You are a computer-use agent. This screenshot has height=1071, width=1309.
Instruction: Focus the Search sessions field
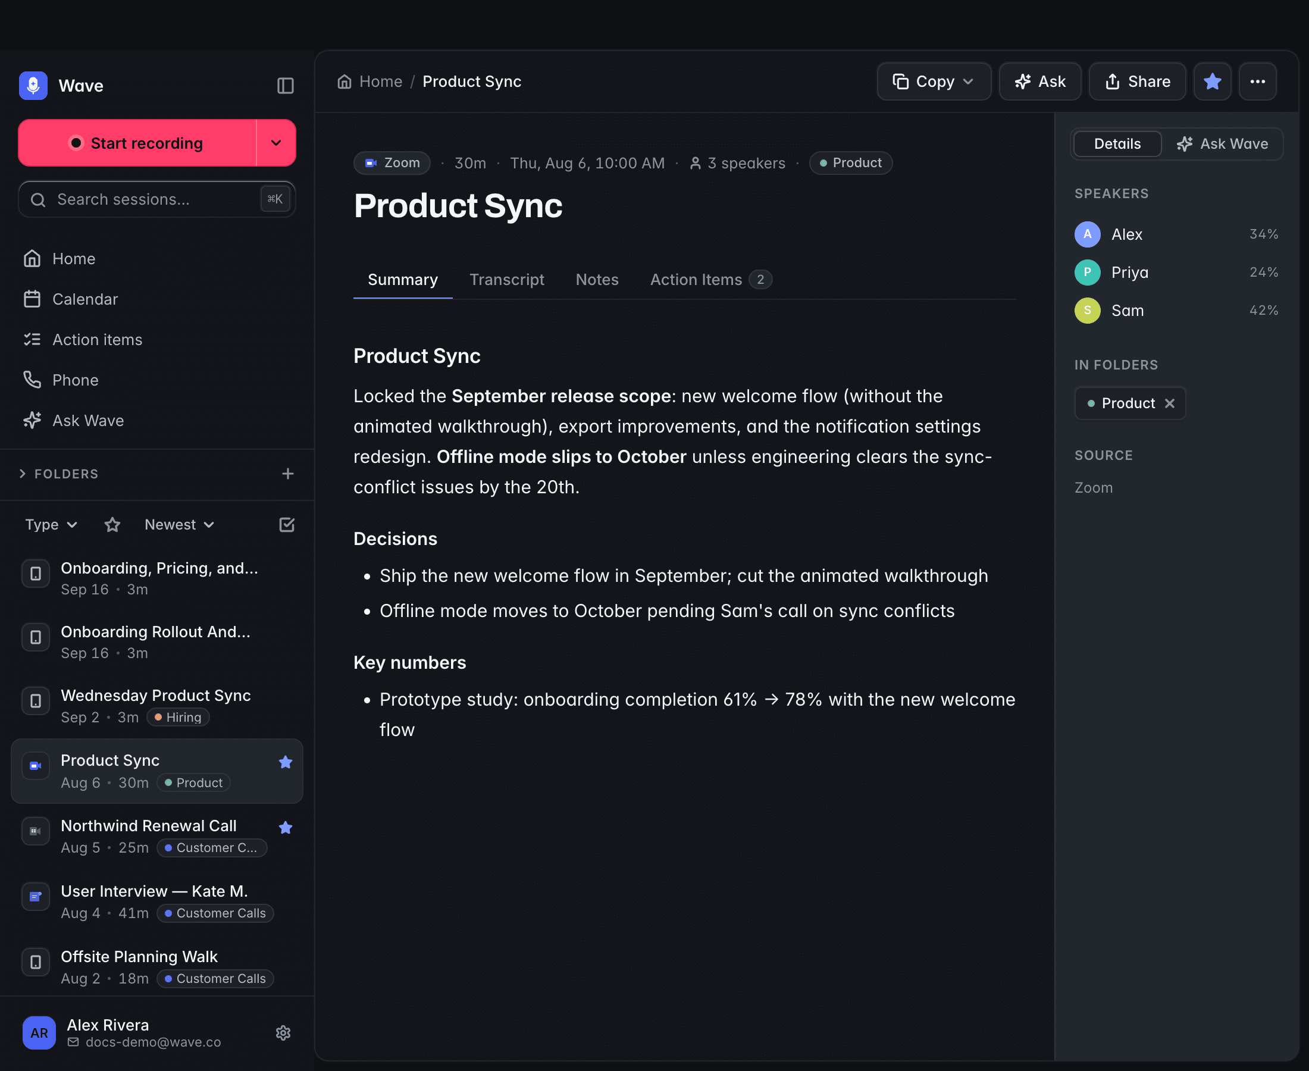coord(156,199)
